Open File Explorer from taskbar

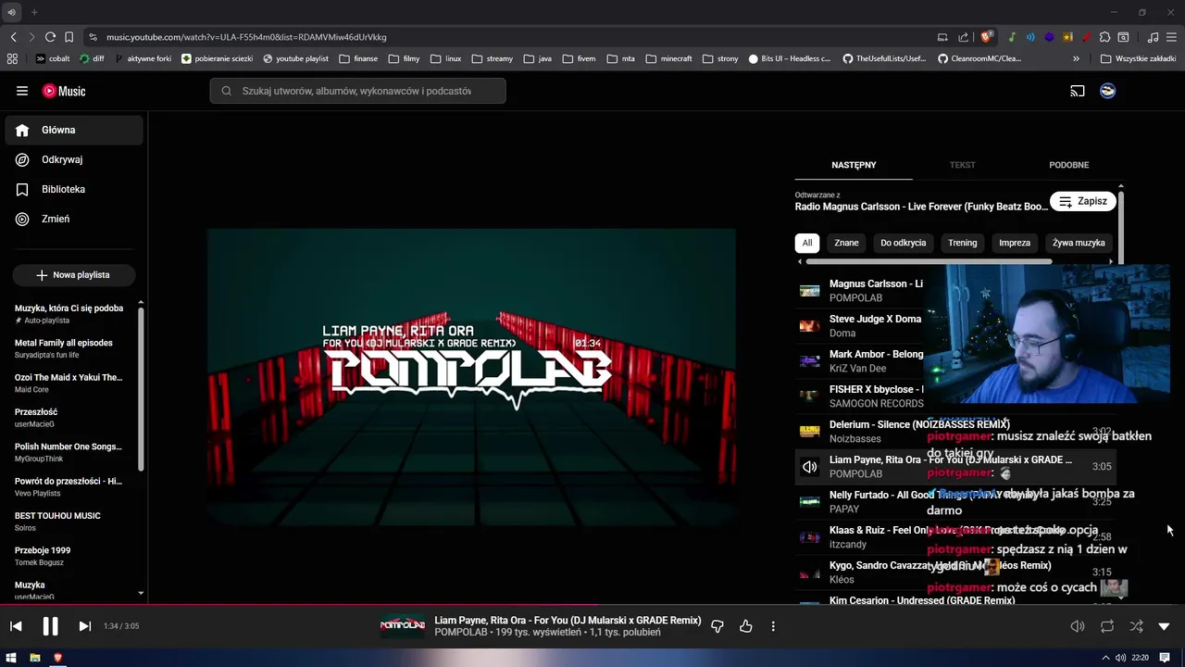[34, 658]
